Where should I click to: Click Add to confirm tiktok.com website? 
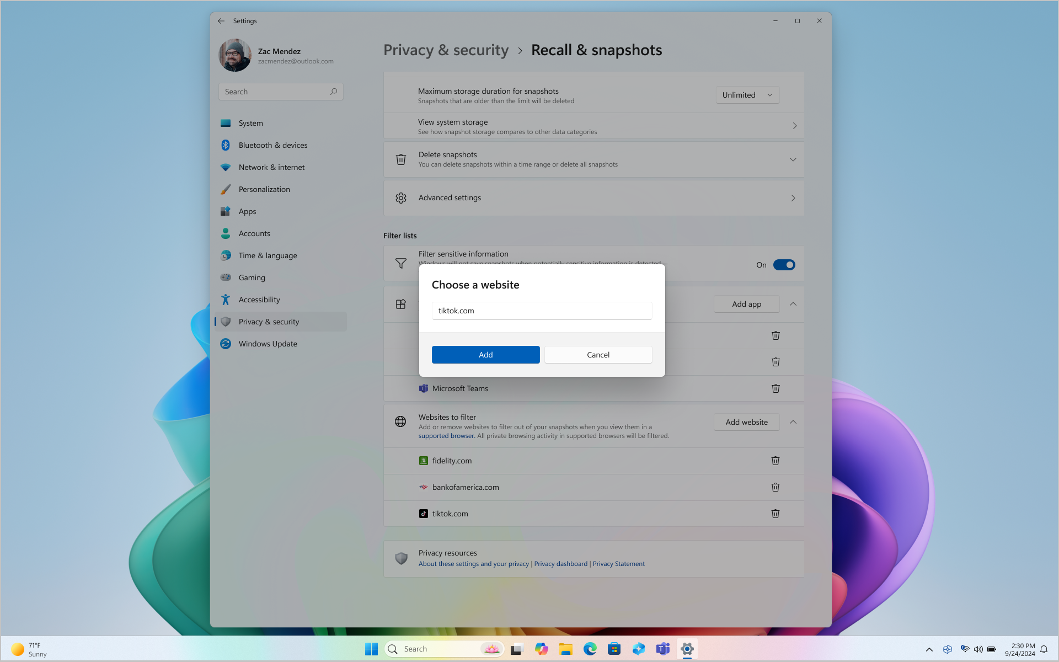pos(486,355)
